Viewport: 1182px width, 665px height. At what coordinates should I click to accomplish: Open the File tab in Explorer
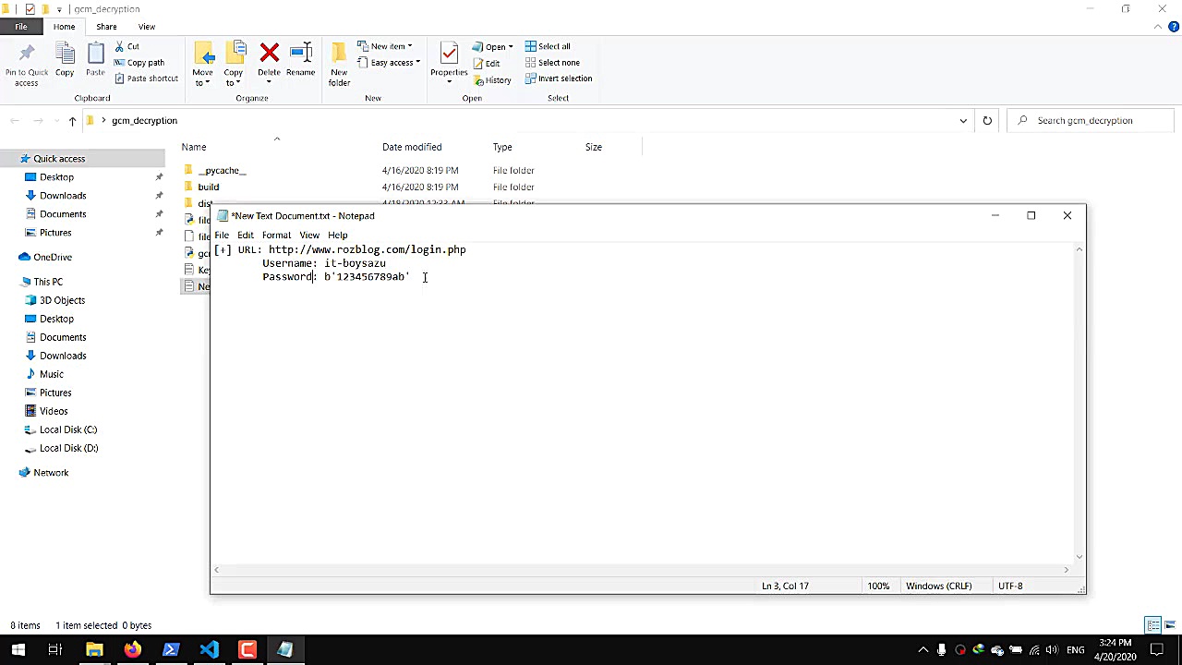pos(20,27)
